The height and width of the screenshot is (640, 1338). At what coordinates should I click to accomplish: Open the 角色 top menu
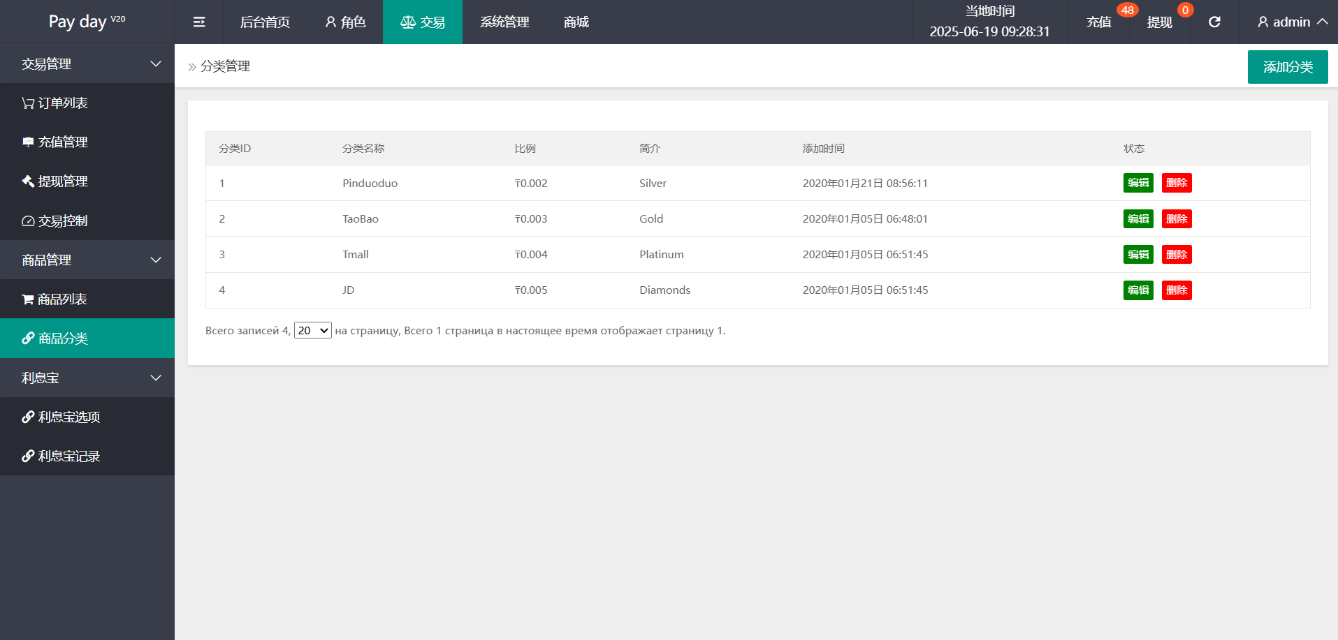[345, 22]
